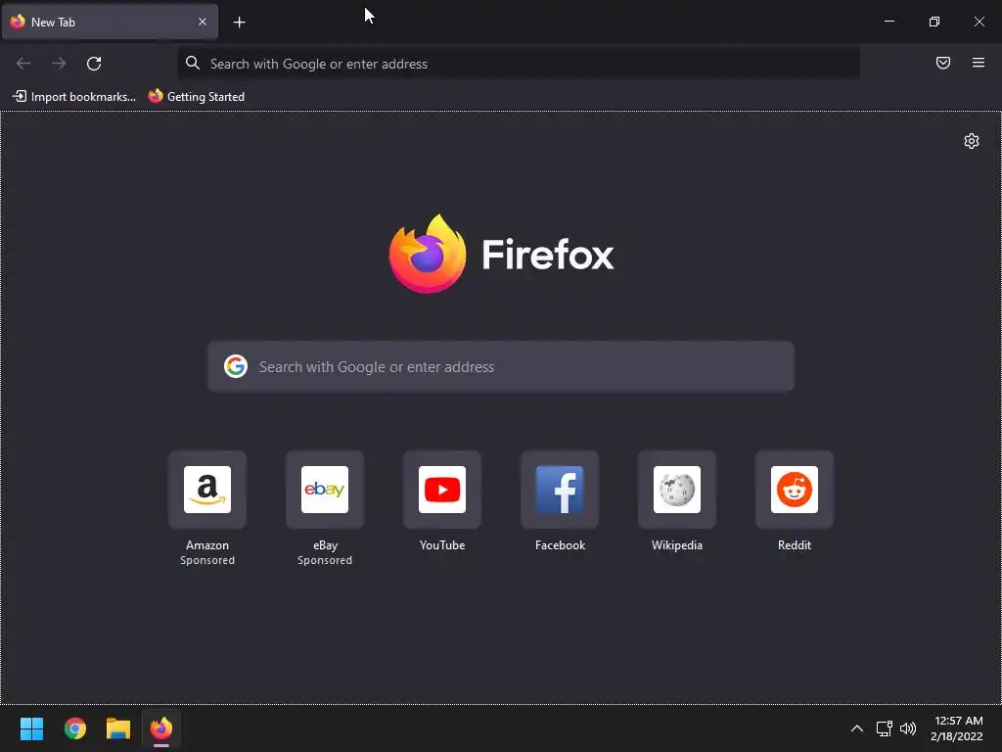Open Getting Started bookmark

196,97
